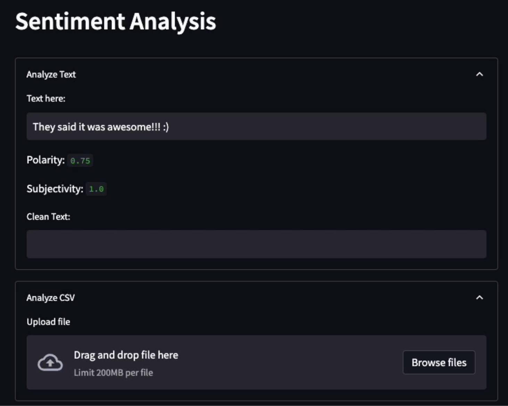The height and width of the screenshot is (406, 508).
Task: Click the 'Upload file' label
Action: [48, 322]
